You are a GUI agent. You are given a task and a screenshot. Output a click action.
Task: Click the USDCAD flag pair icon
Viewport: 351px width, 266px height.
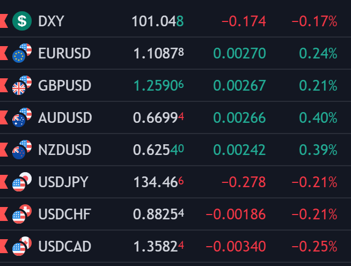tap(22, 247)
